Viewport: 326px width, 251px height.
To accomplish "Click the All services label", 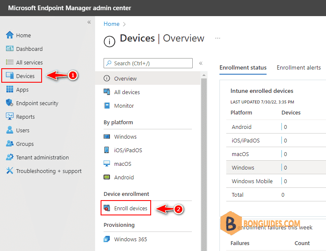I will (x=29, y=62).
